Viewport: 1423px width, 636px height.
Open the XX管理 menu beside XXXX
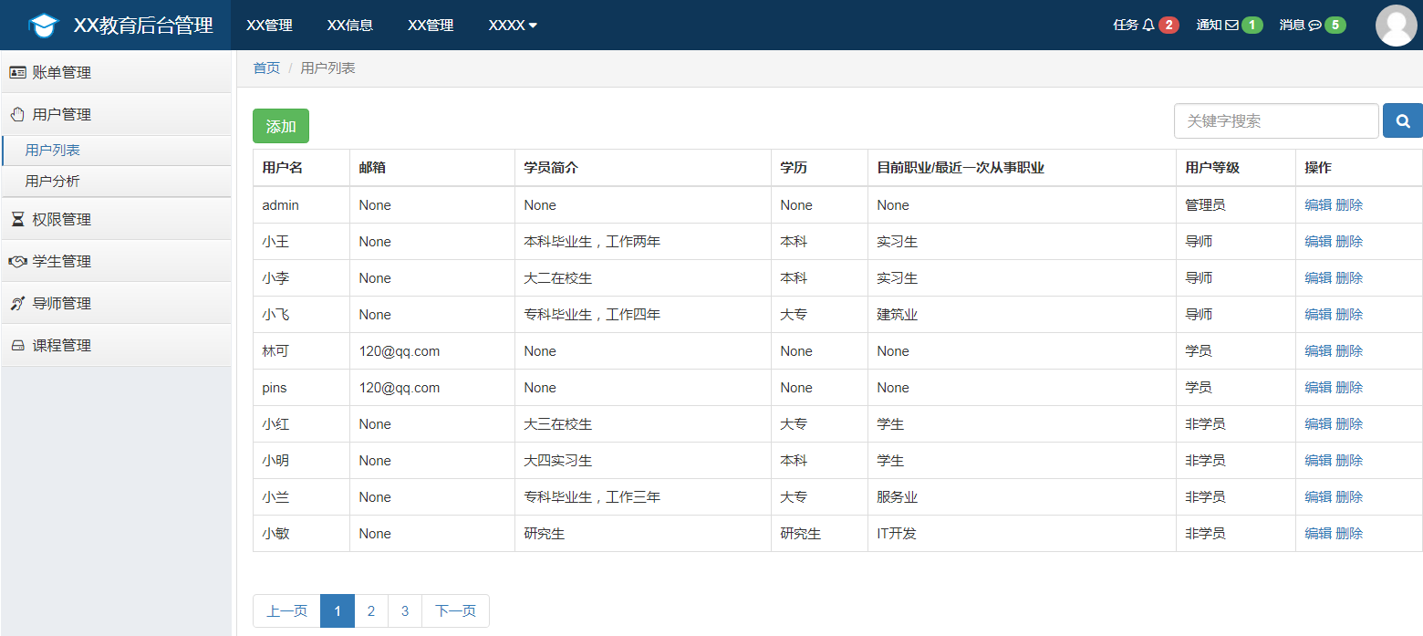tap(431, 26)
